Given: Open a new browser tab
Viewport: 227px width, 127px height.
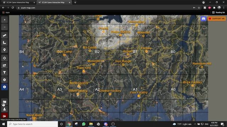Looking at the screenshot, I should [75, 2].
